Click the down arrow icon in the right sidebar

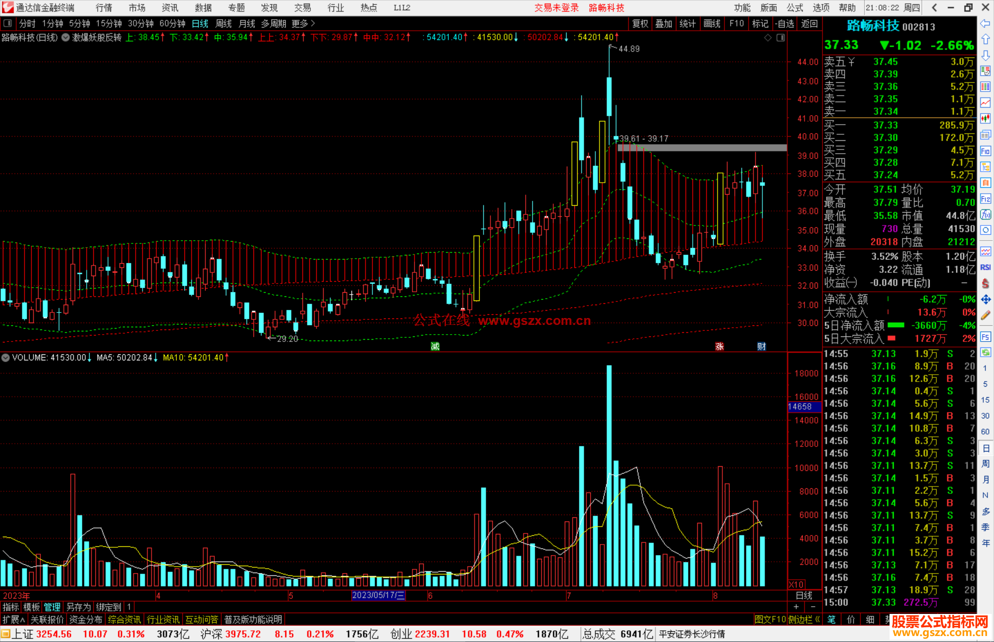pos(985,55)
